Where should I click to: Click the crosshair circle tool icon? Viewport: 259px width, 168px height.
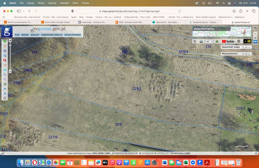(x=5, y=98)
